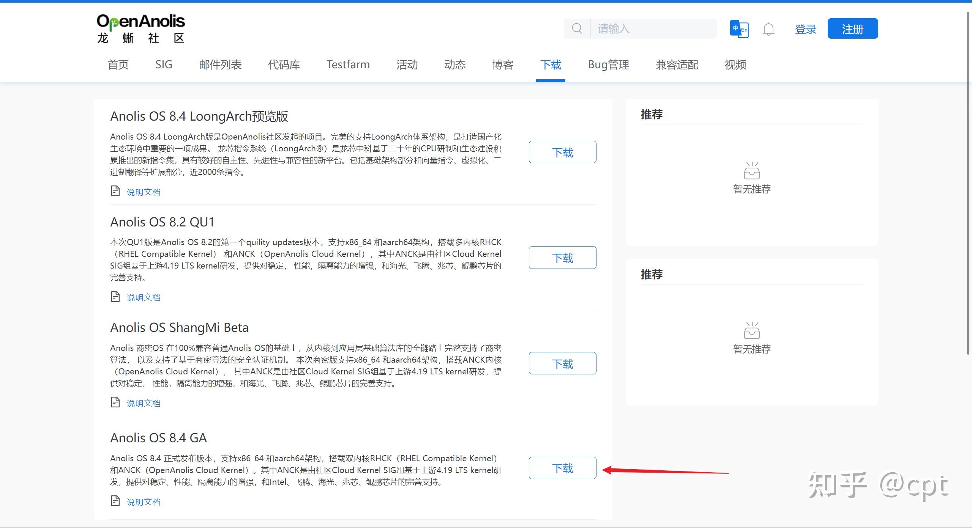The width and height of the screenshot is (972, 528).
Task: Select the 兼容适配 navigation tab
Action: pos(677,64)
